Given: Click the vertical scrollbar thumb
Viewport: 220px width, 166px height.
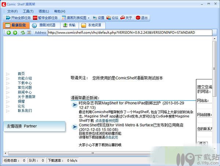Looking at the screenshot, I should pos(214,69).
